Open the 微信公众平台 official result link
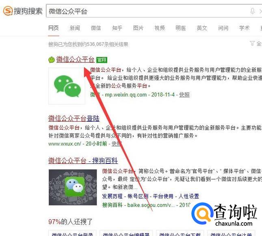Image resolution: width=262 pixels, height=236 pixels. [x=76, y=60]
